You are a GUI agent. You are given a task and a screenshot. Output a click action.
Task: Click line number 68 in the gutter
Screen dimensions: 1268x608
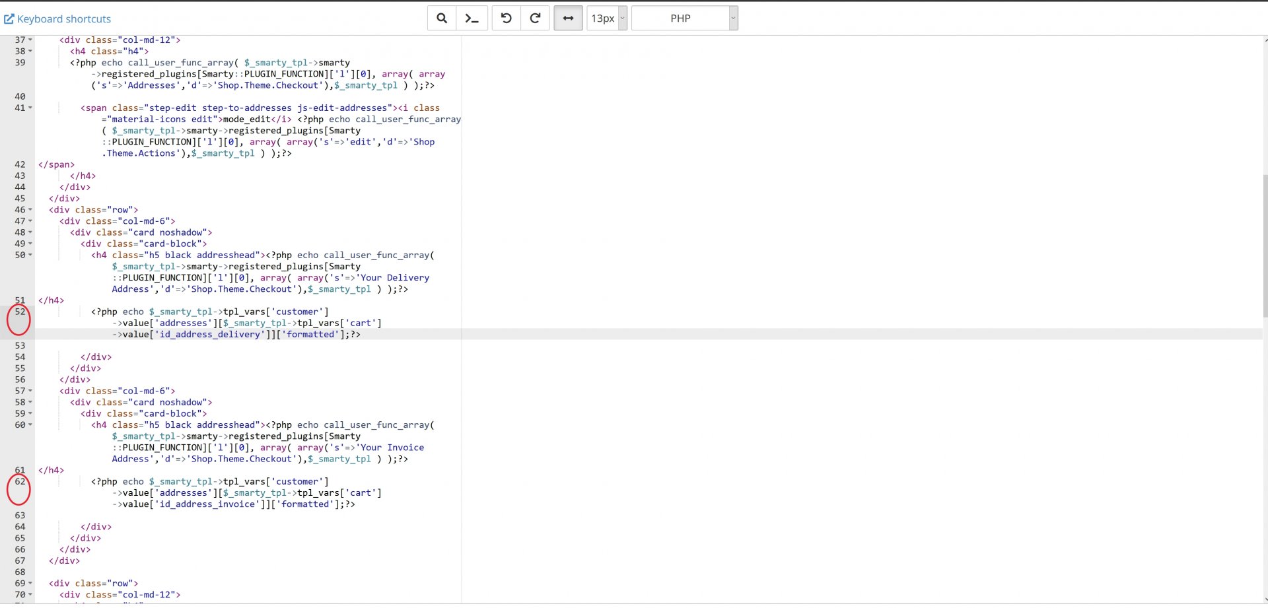[x=20, y=572]
